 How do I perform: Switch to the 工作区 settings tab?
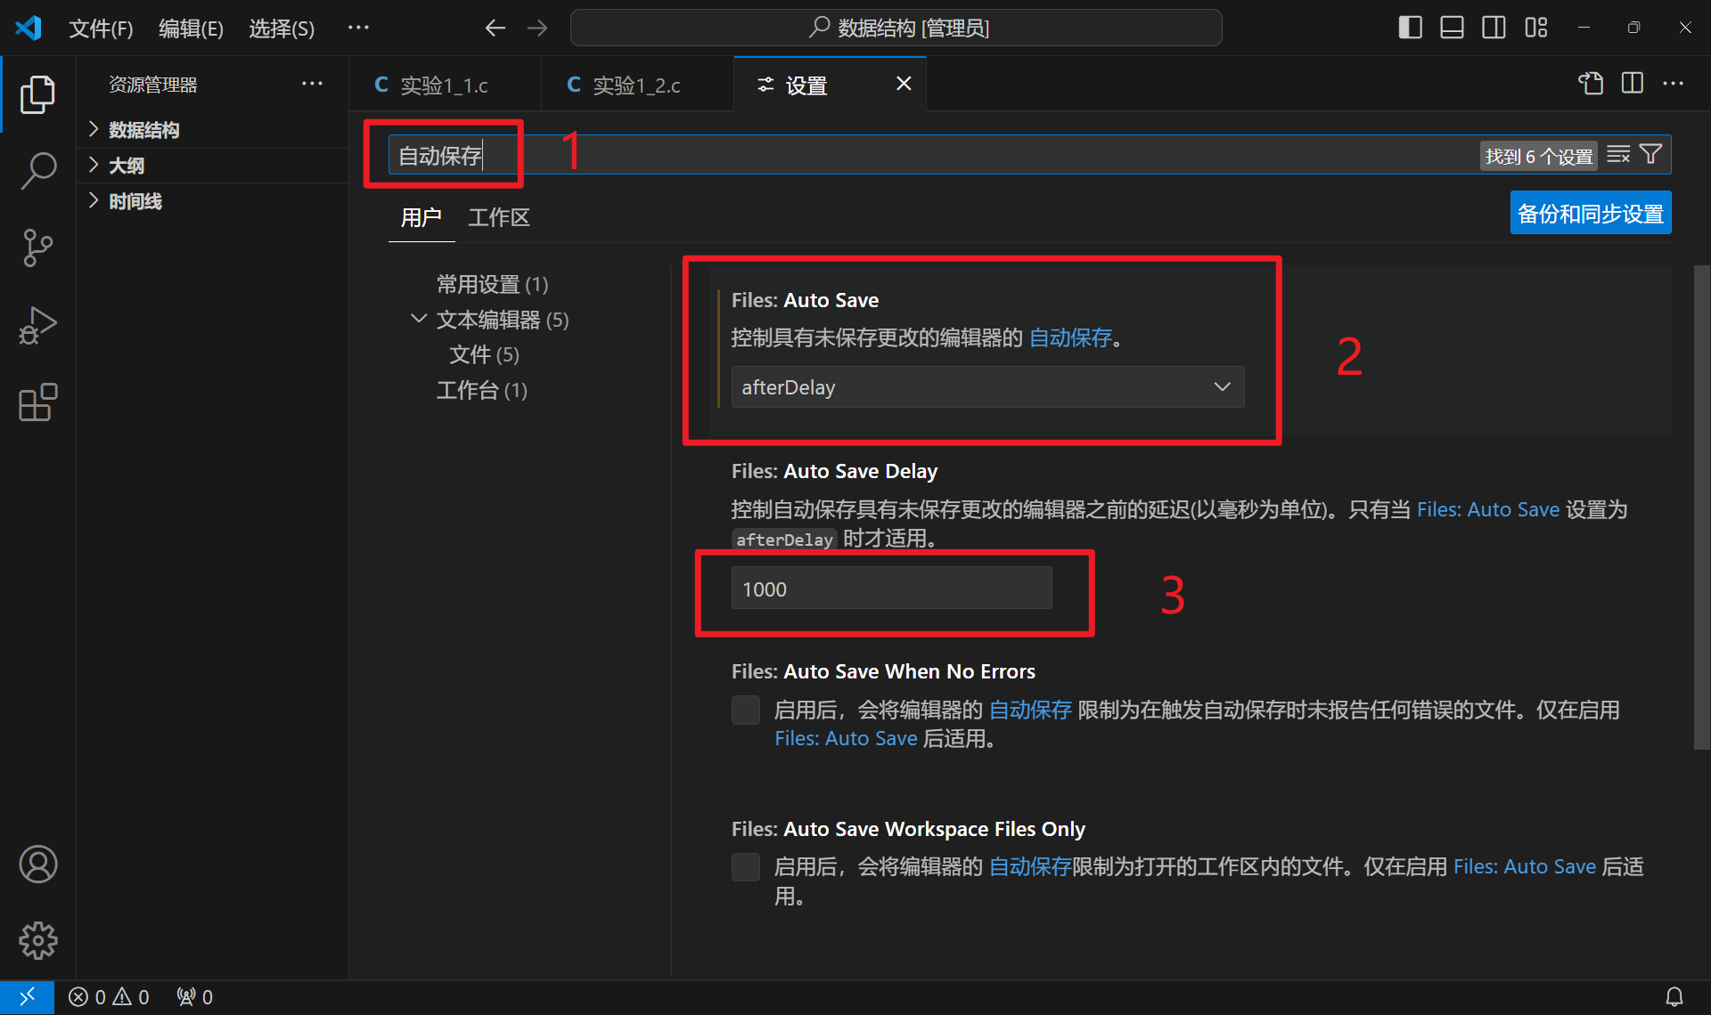pyautogui.click(x=498, y=217)
